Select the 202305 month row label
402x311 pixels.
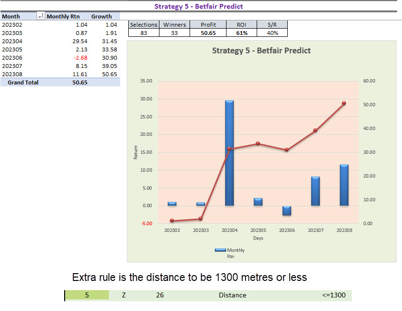click(12, 49)
